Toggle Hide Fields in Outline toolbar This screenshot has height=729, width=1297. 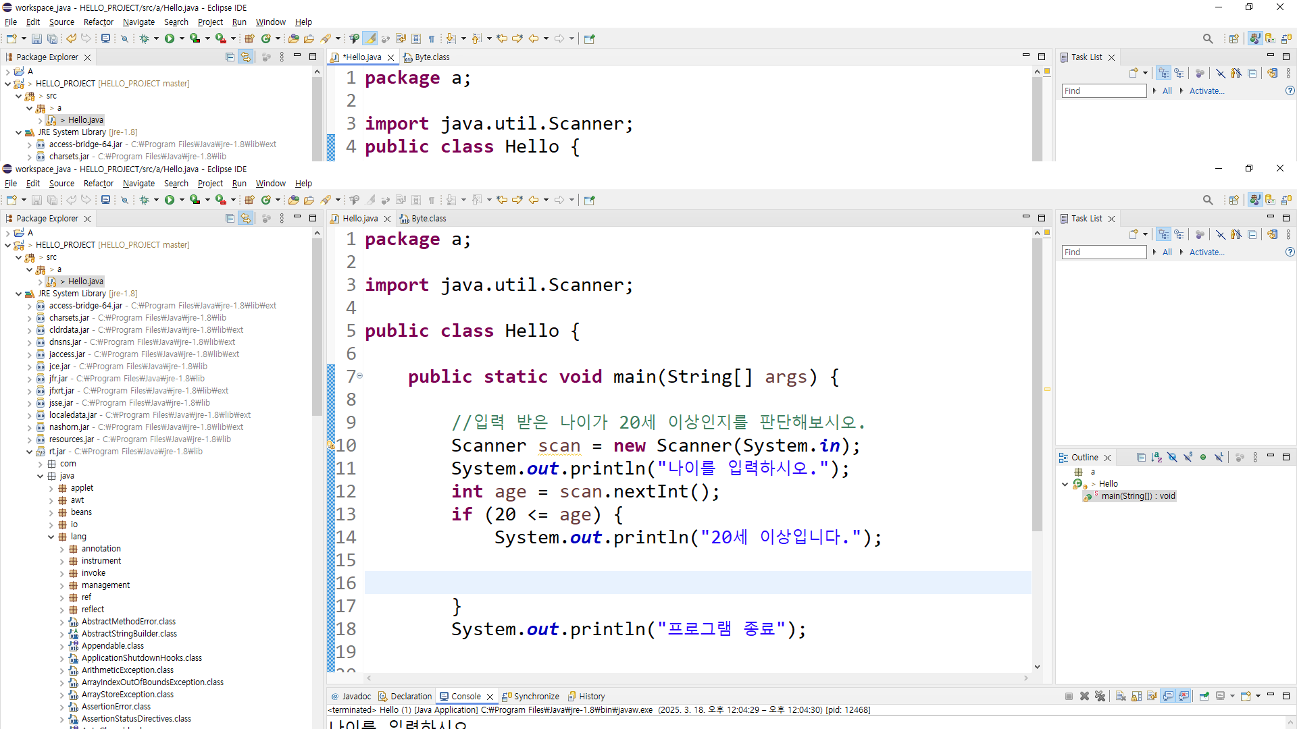tap(1172, 457)
